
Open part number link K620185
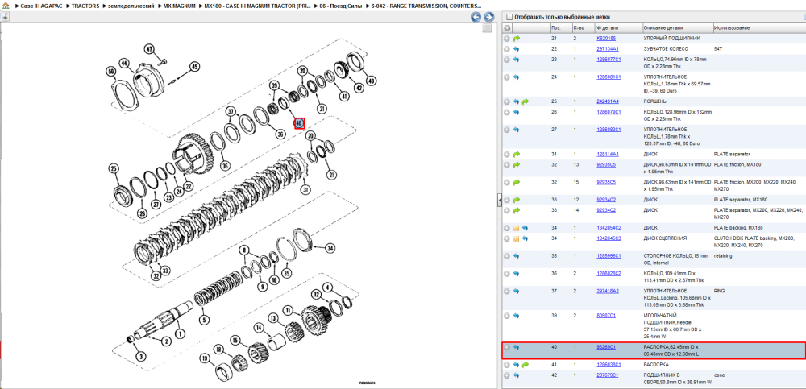606,39
